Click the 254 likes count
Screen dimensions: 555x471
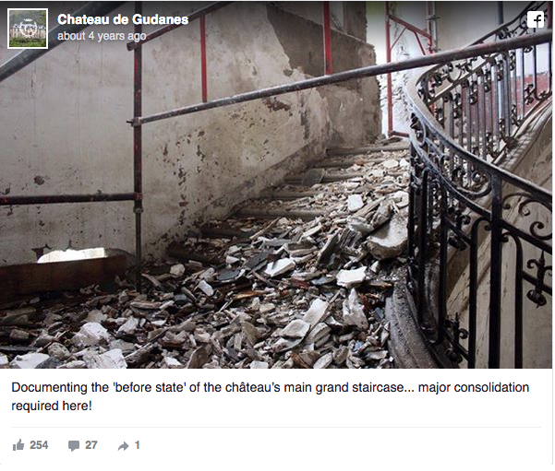(39, 445)
